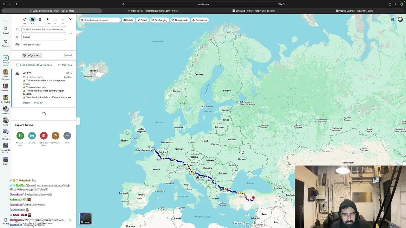Dismiss the bottom notification with X
Screen dimensions: 406x228
[70, 220]
